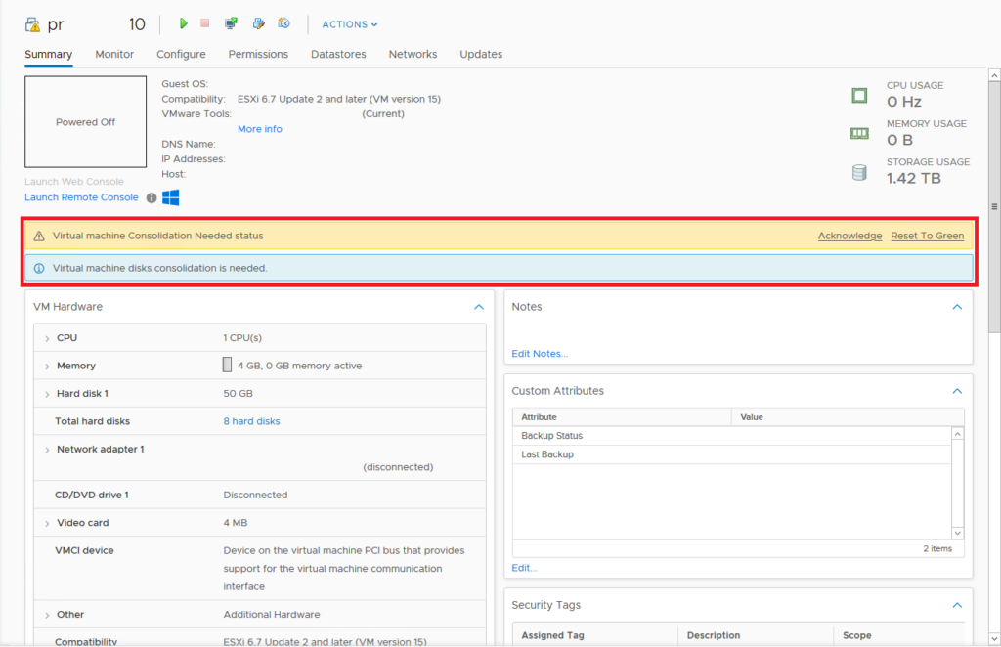Click the storage database icon near 1.42 TB
This screenshot has width=1001, height=647.
(859, 172)
